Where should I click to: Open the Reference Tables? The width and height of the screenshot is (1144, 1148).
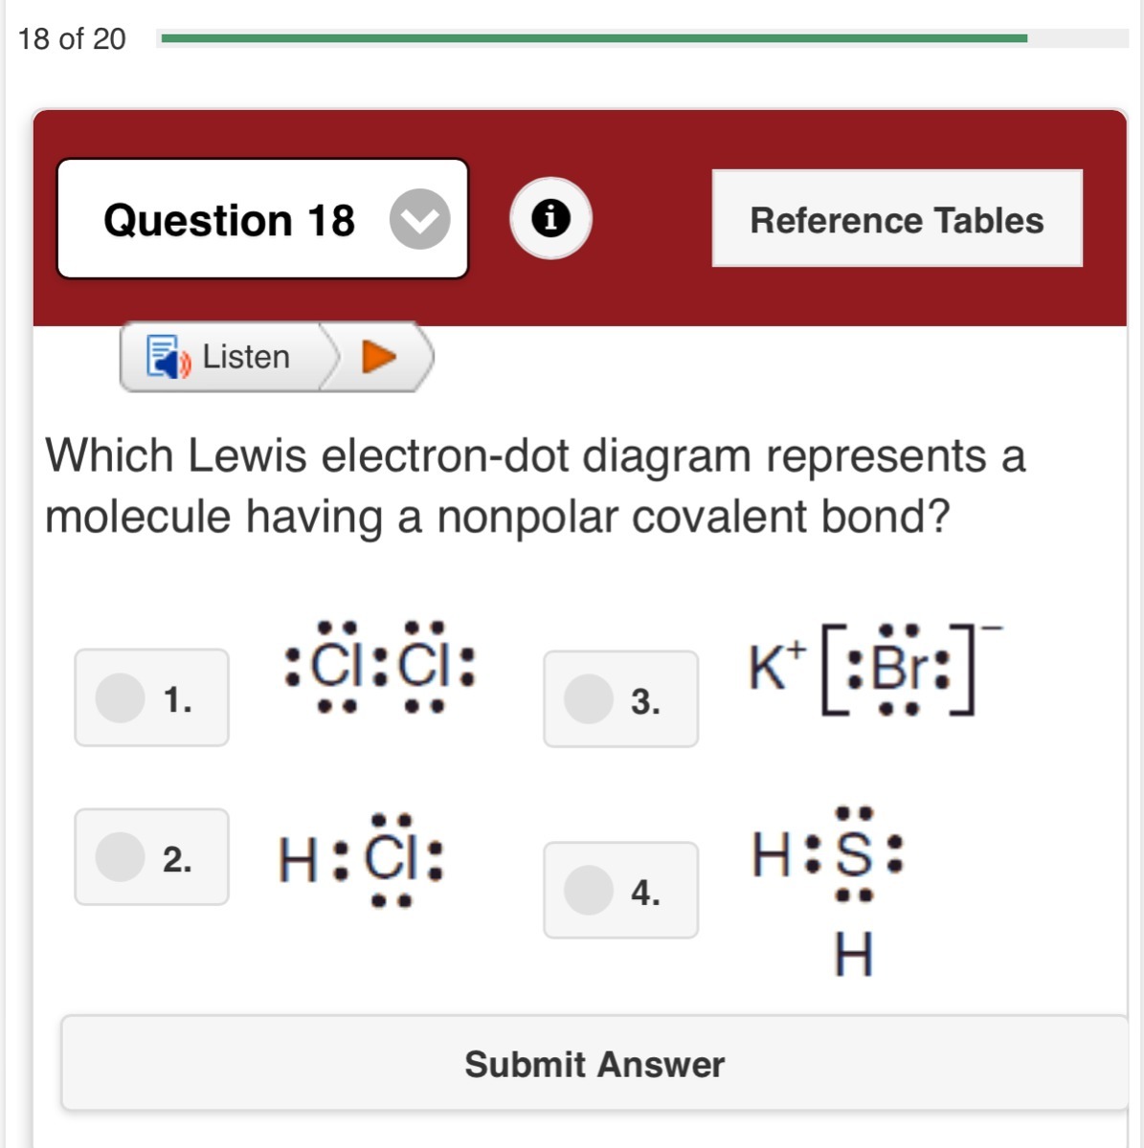[897, 219]
